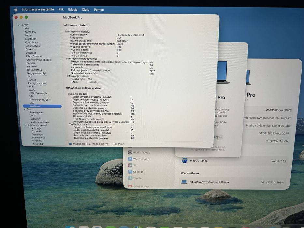Select SCSI równoległe in the sidebar

(x=38, y=93)
